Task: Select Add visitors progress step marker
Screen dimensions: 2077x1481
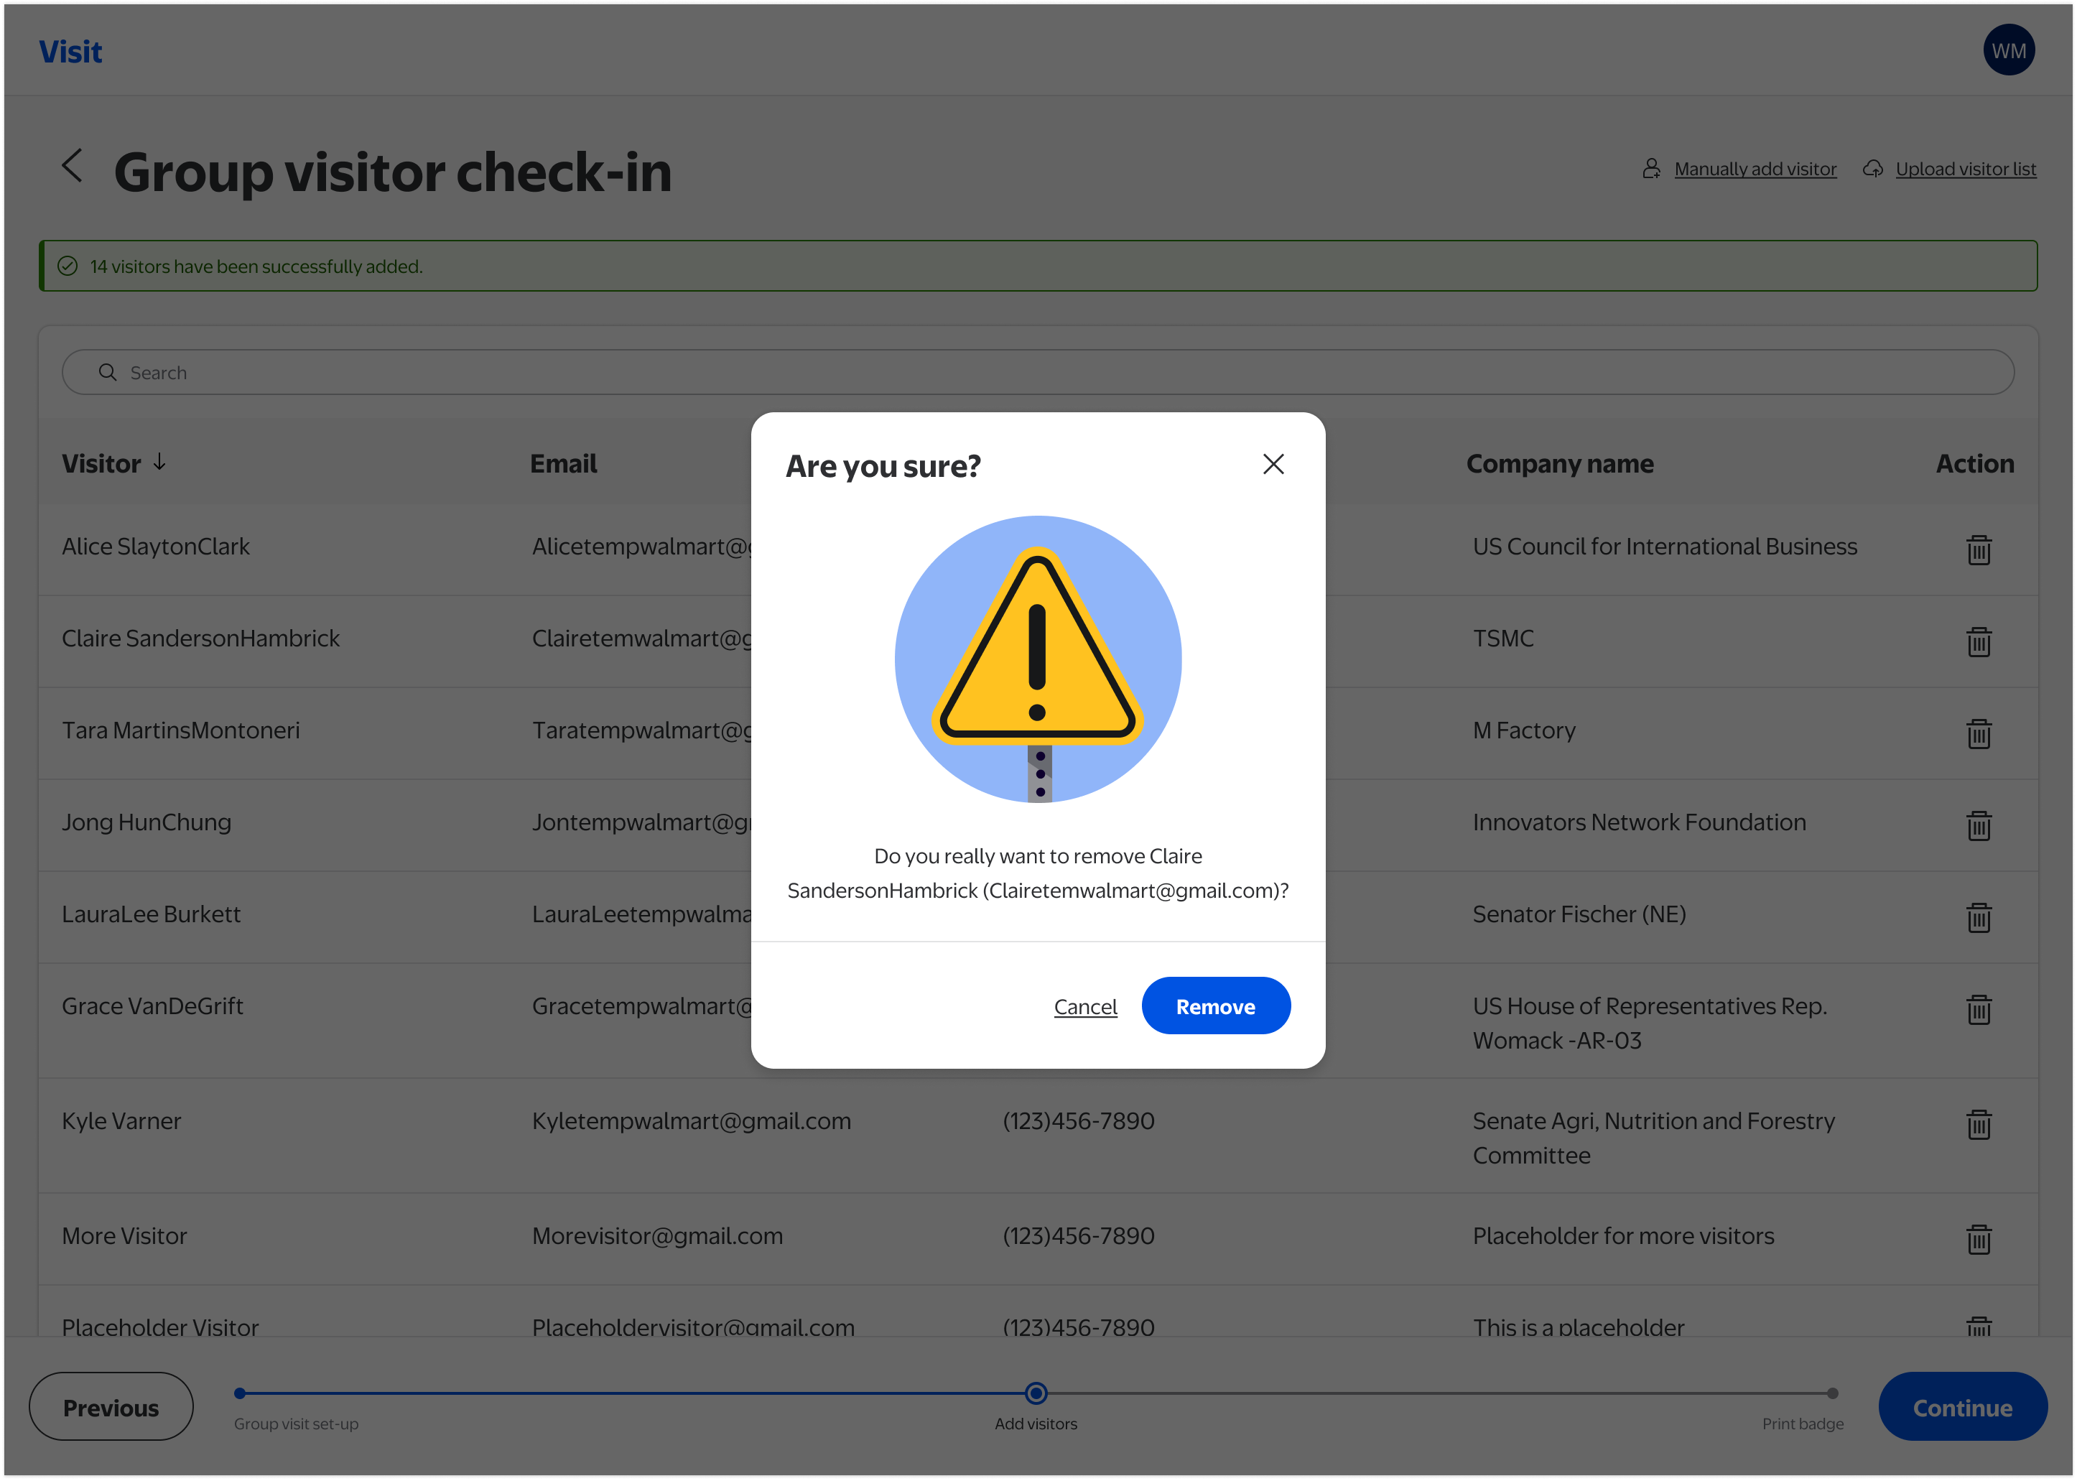Action: (x=1036, y=1393)
